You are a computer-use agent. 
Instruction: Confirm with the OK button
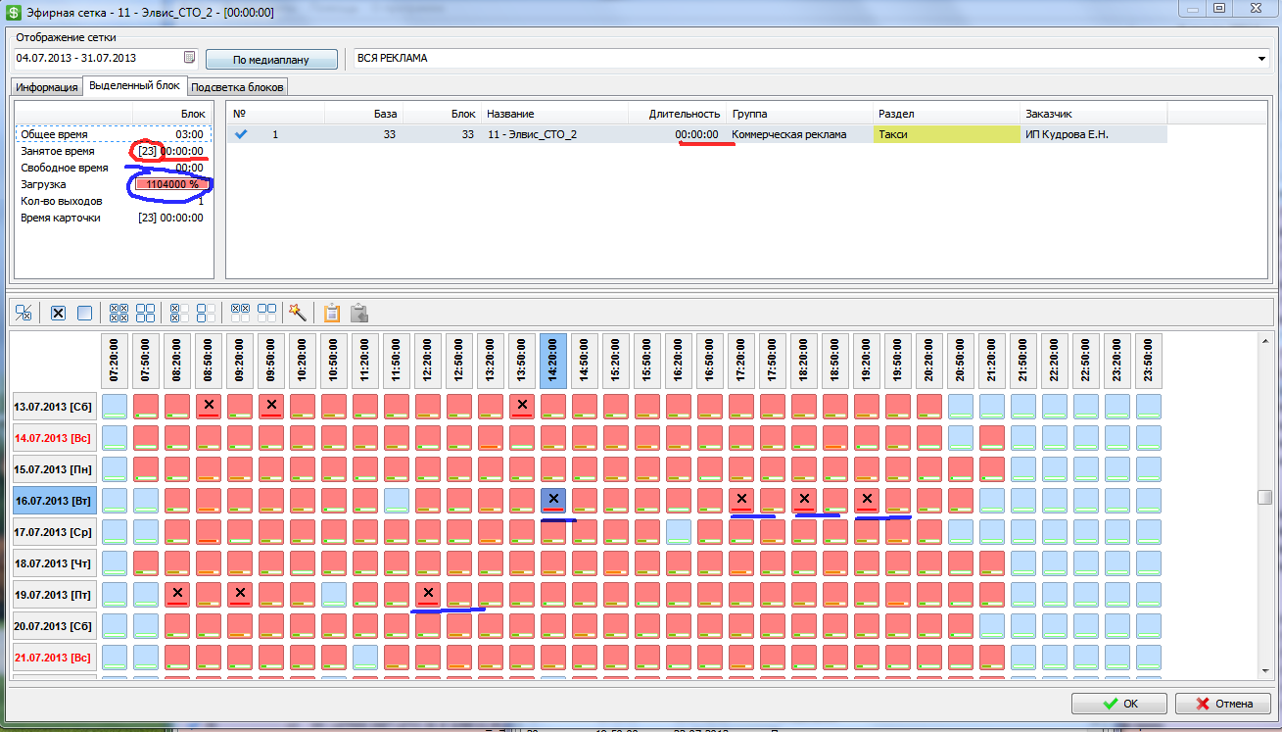(1119, 703)
